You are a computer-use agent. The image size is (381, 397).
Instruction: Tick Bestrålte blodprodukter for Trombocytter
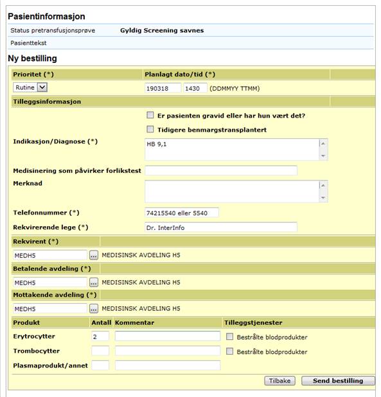click(x=229, y=351)
